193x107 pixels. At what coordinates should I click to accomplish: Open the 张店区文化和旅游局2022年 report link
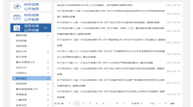click(x=95, y=5)
